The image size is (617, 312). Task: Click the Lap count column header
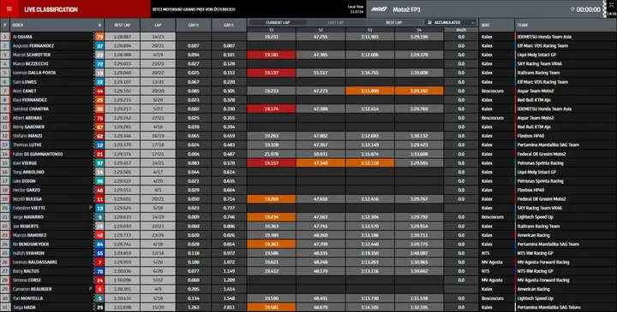[x=158, y=25]
